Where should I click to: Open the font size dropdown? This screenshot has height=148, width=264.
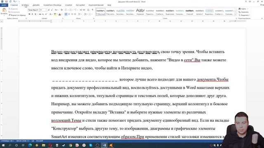pyautogui.click(x=46, y=10)
